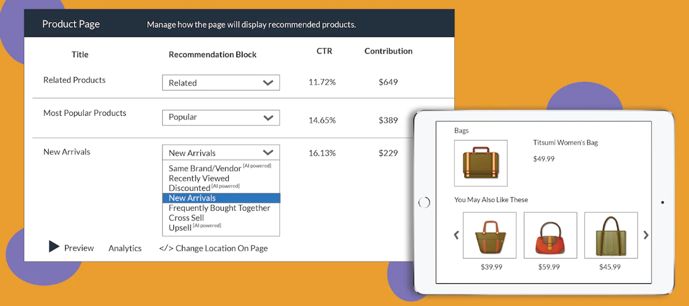Click the Bags category label
This screenshot has height=306, width=689.
point(462,131)
